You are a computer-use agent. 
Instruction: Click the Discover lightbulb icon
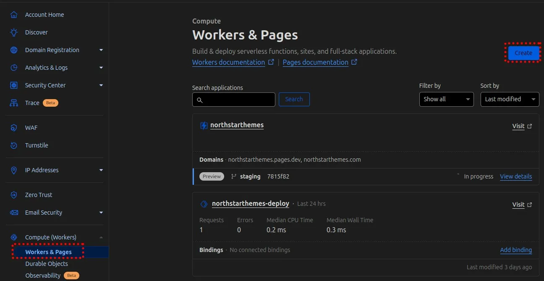tap(14, 32)
